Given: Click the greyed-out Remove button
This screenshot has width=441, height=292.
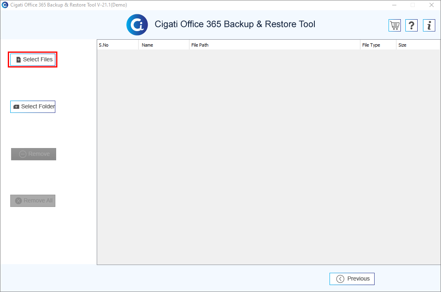Looking at the screenshot, I should click(x=34, y=154).
